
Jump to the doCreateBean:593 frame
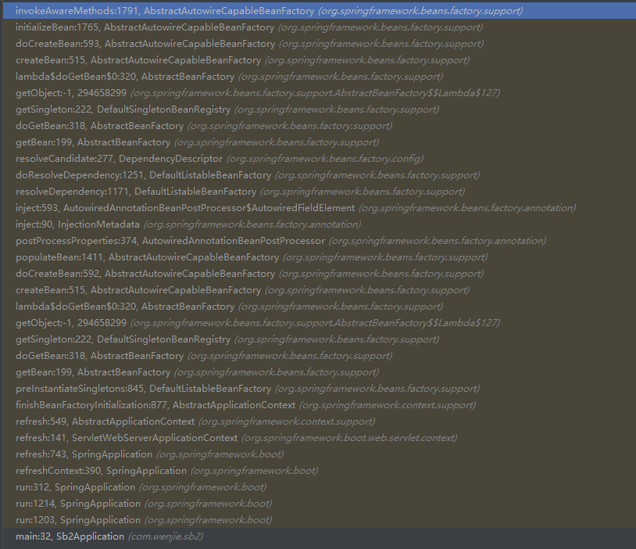(x=320, y=44)
